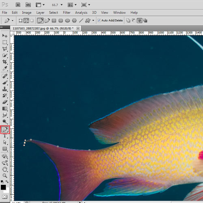Open the File menu
The height and width of the screenshot is (203, 203).
coord(4,13)
